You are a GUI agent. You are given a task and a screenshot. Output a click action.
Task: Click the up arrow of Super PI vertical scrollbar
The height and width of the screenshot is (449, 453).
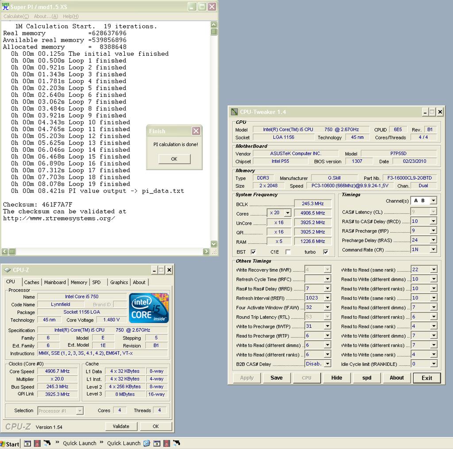coord(214,25)
